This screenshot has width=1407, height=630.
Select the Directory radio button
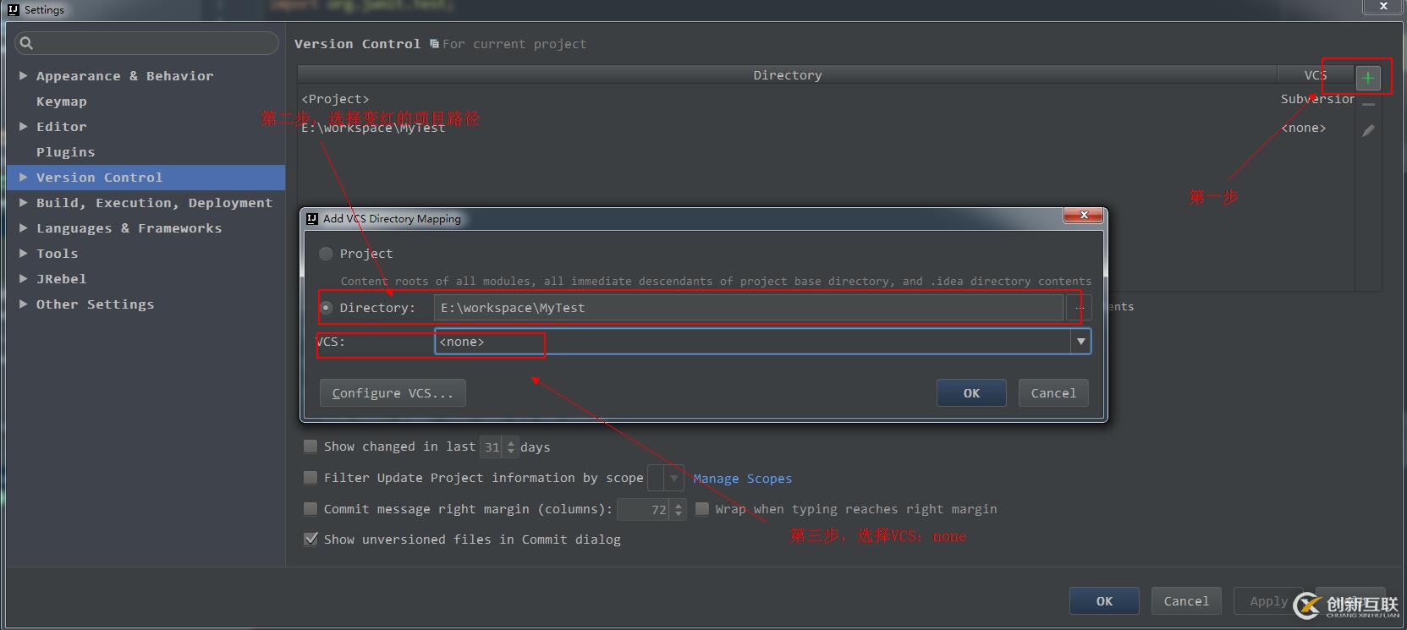[326, 308]
